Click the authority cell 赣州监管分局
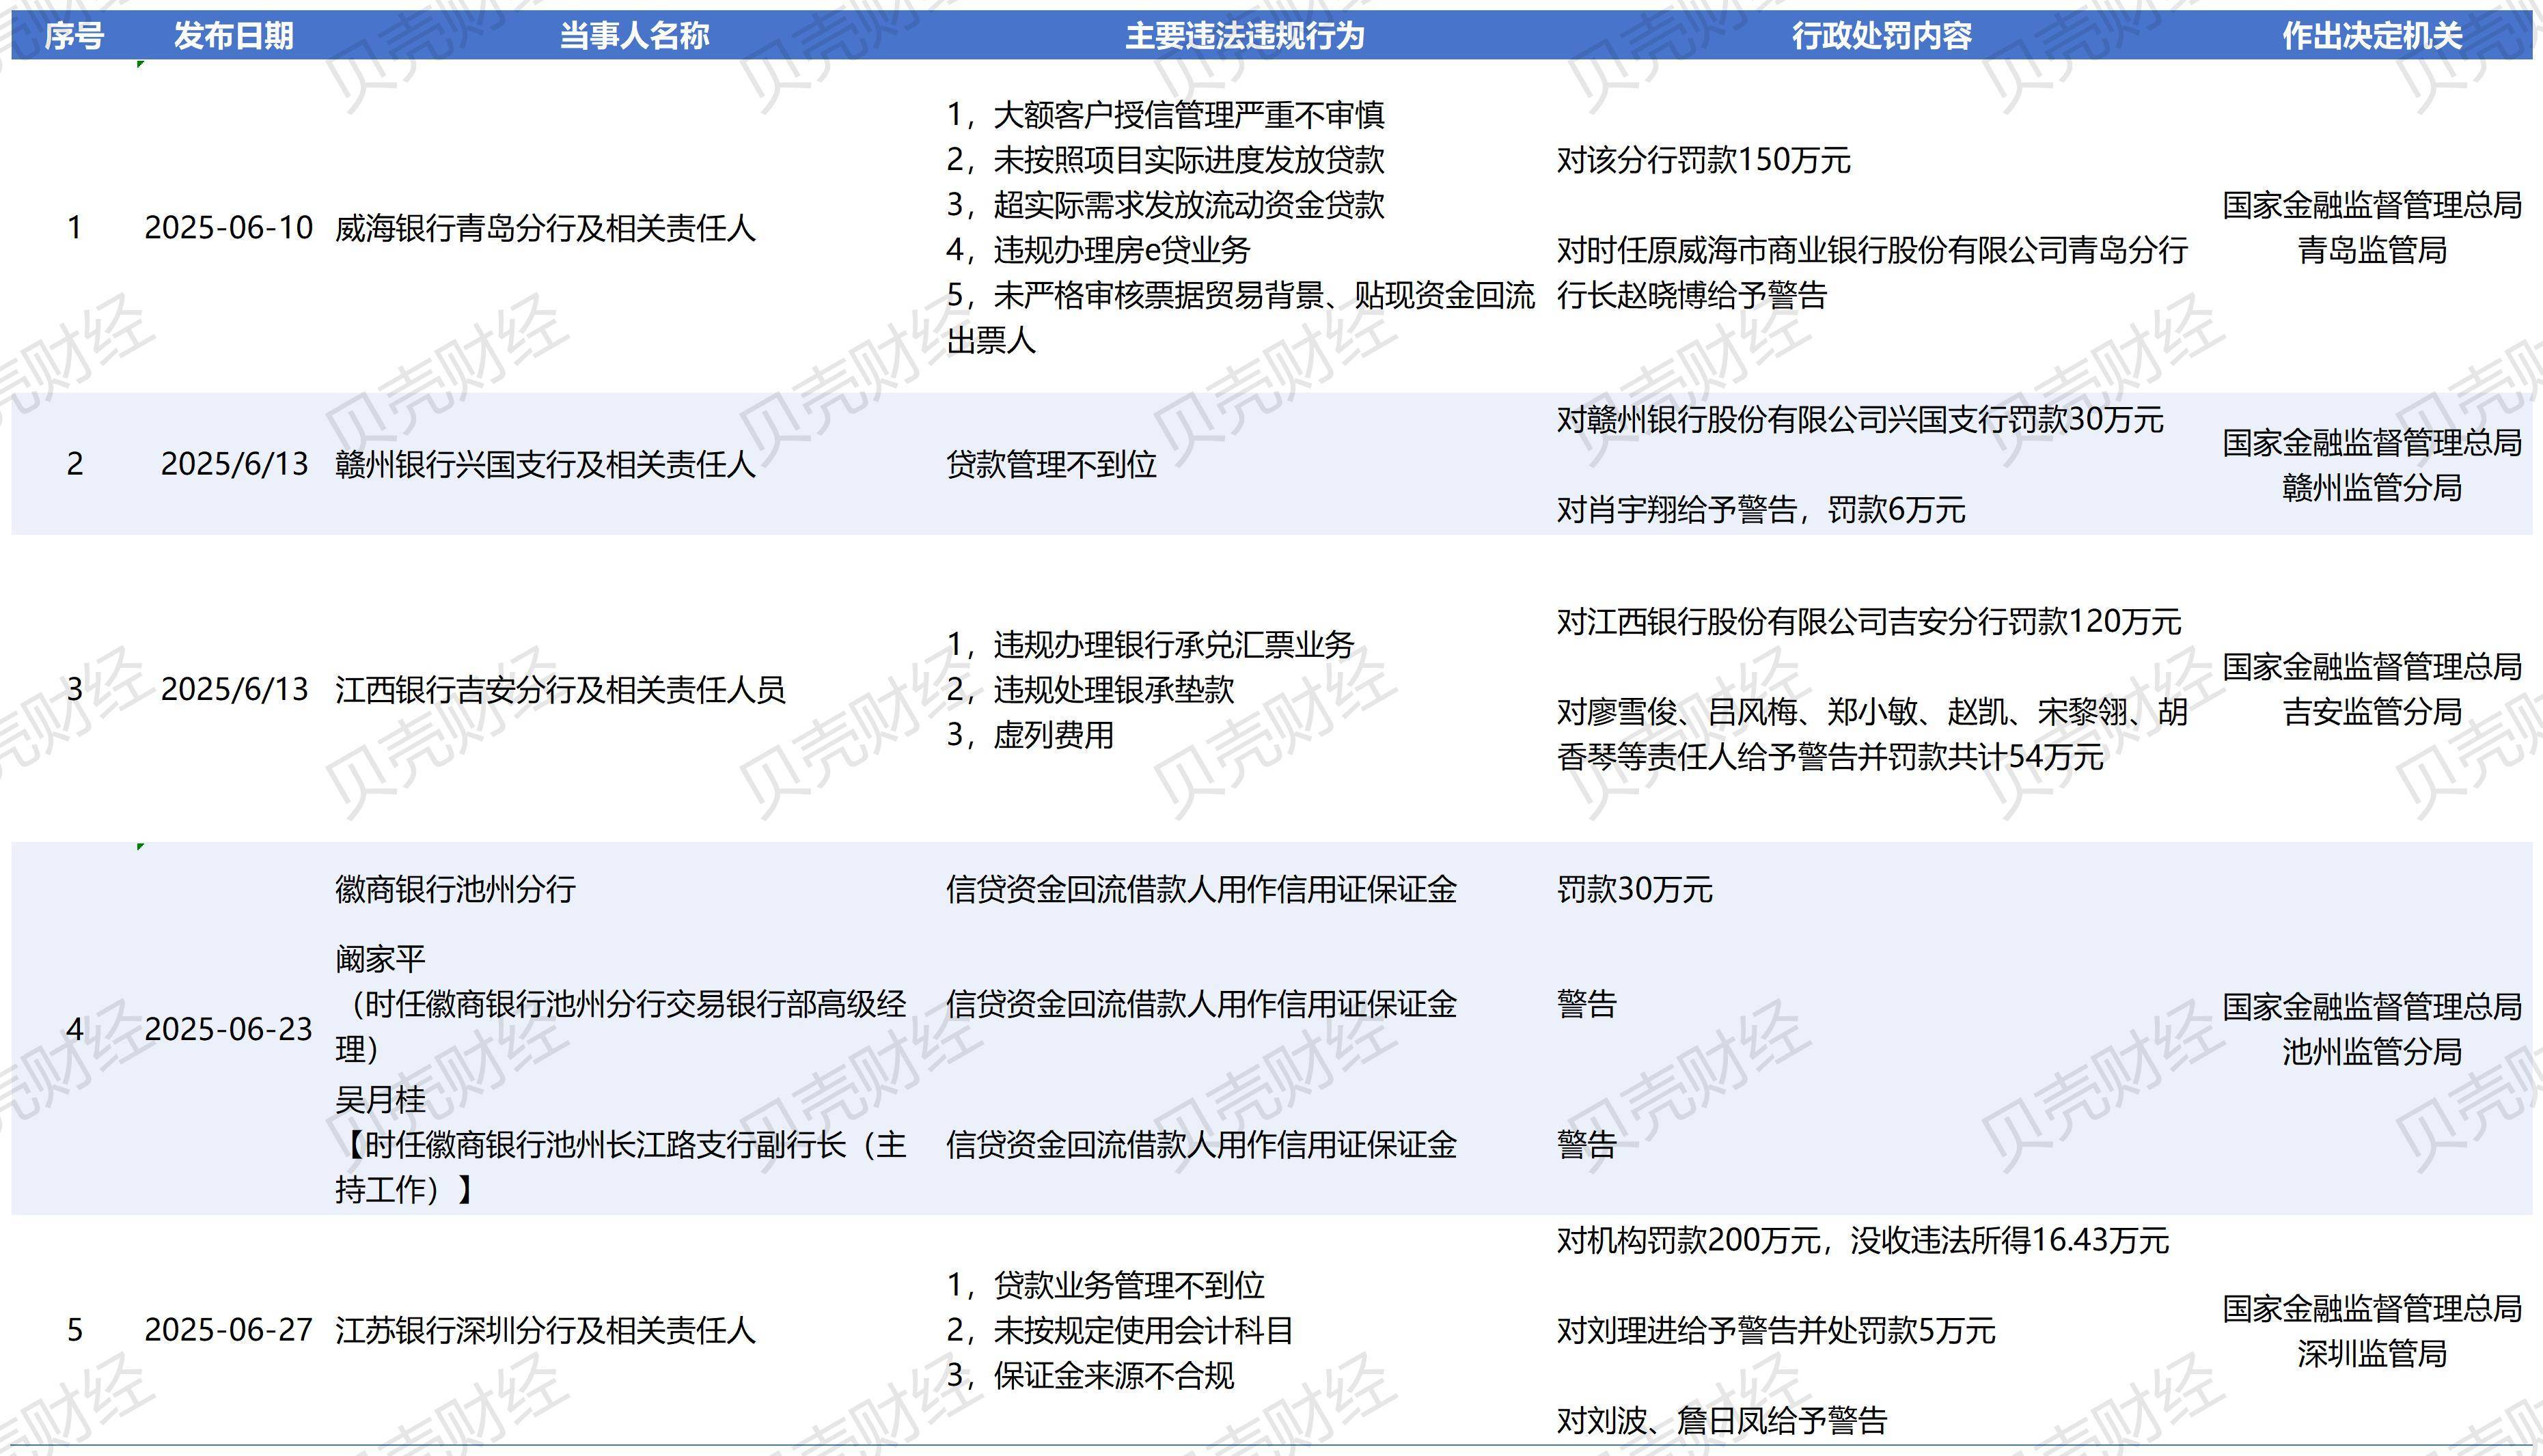This screenshot has width=2543, height=1456. point(2372,465)
